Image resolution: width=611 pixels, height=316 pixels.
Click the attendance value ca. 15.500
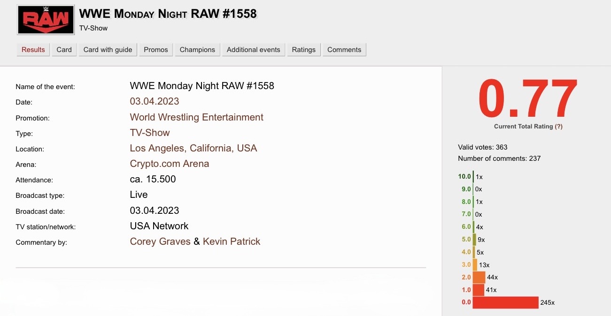153,179
